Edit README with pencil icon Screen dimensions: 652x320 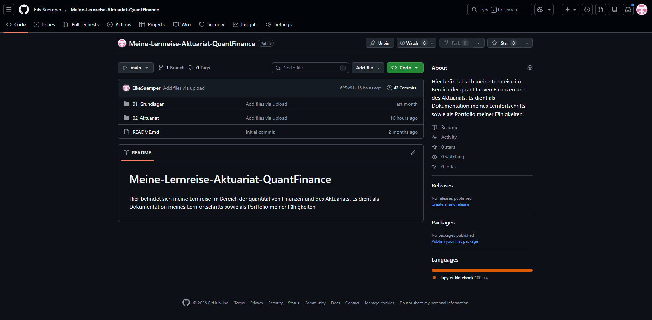click(413, 153)
